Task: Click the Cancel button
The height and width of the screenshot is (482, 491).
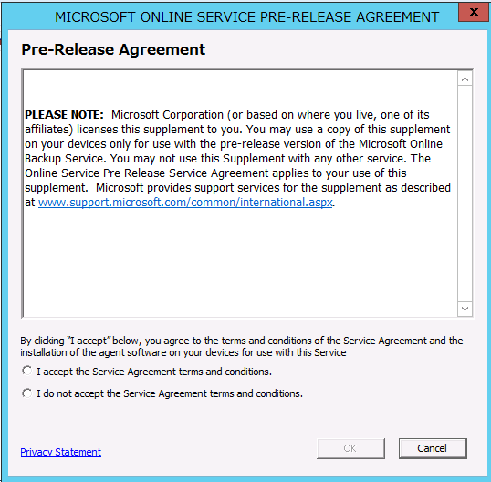Action: [x=433, y=448]
